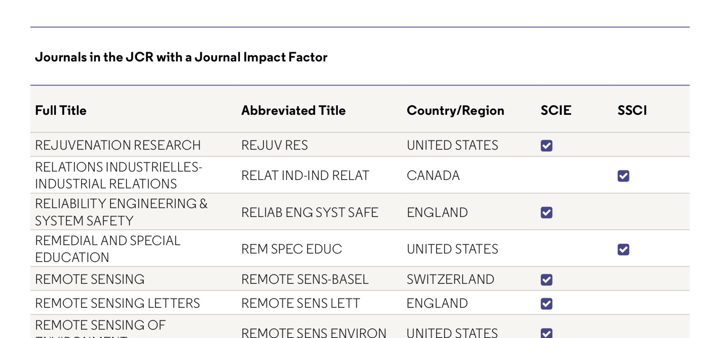Click the Abbreviated Title column header
The height and width of the screenshot is (338, 721).
coord(293,111)
